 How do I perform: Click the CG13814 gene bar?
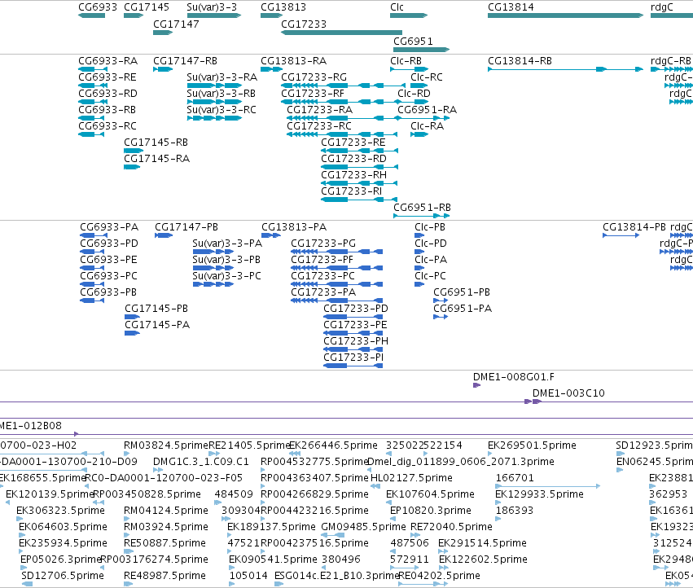(x=565, y=15)
